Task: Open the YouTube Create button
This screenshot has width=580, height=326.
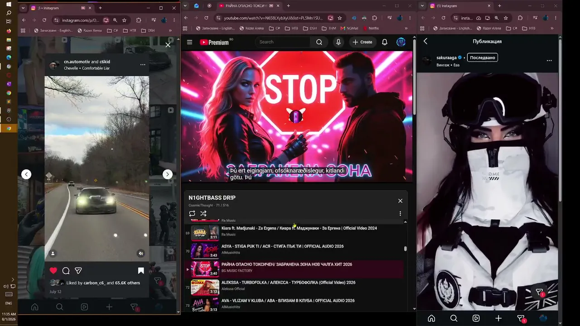Action: (362, 42)
